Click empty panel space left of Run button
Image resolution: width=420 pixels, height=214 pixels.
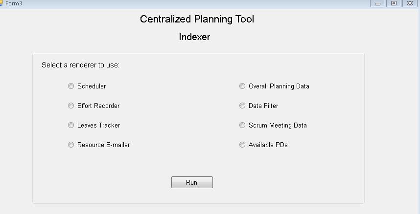coord(108,183)
